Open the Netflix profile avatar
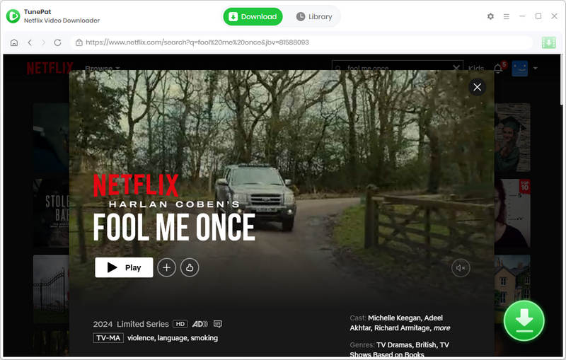Screen dimensions: 566x360 [x=520, y=68]
